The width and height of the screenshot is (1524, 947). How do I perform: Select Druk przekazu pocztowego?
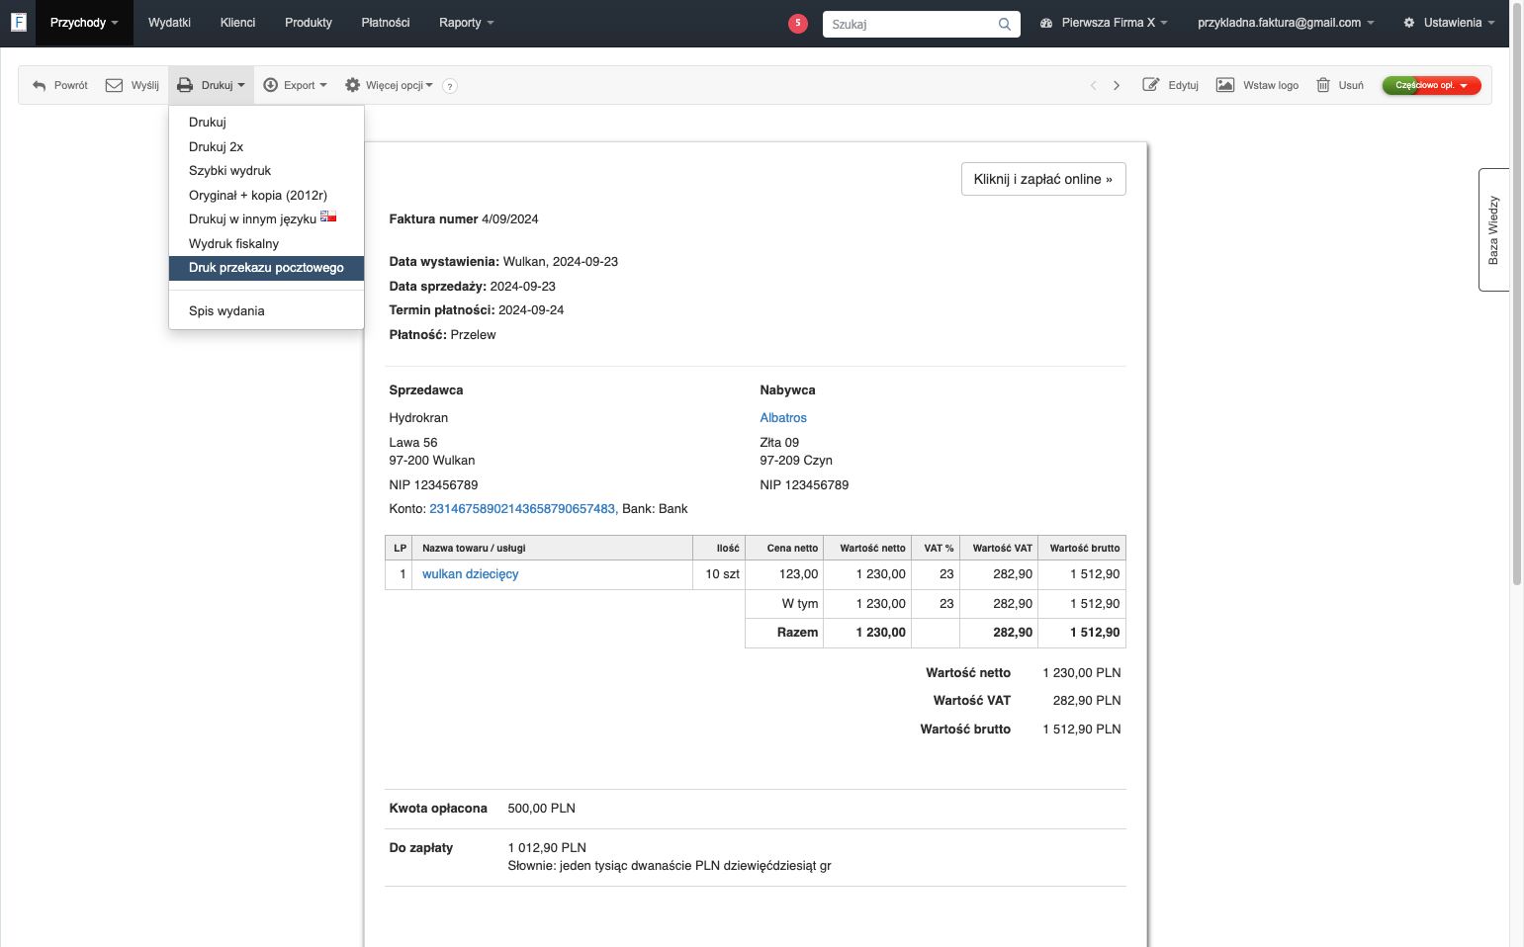click(x=266, y=268)
